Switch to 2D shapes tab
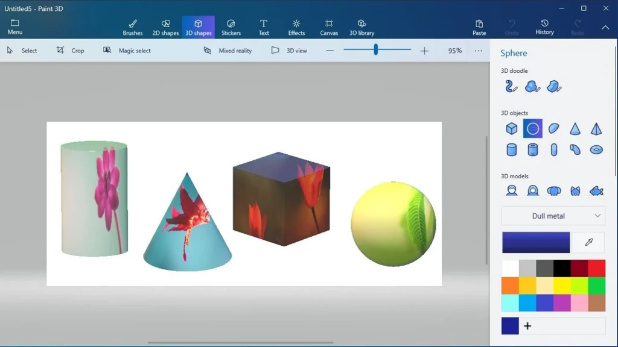The width and height of the screenshot is (618, 347). click(x=165, y=27)
